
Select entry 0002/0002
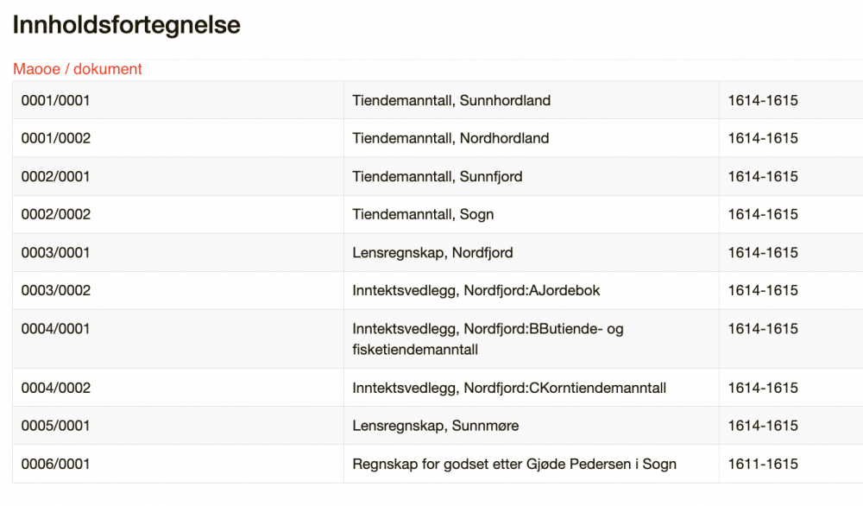tap(56, 214)
